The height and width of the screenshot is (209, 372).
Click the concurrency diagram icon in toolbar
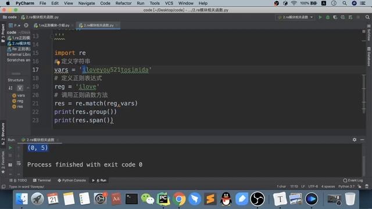(350, 17)
